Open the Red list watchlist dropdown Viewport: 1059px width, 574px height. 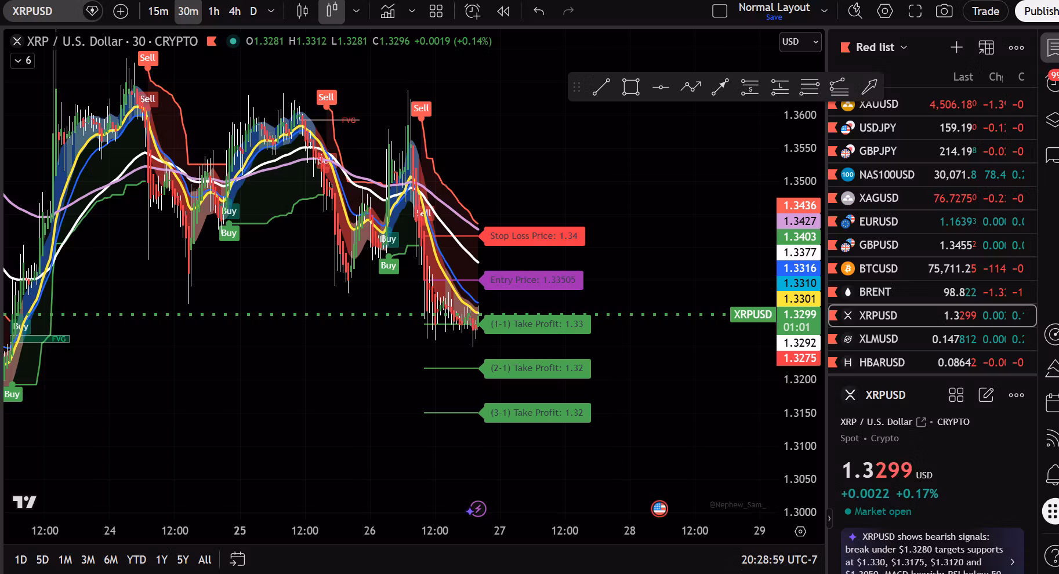pos(882,48)
